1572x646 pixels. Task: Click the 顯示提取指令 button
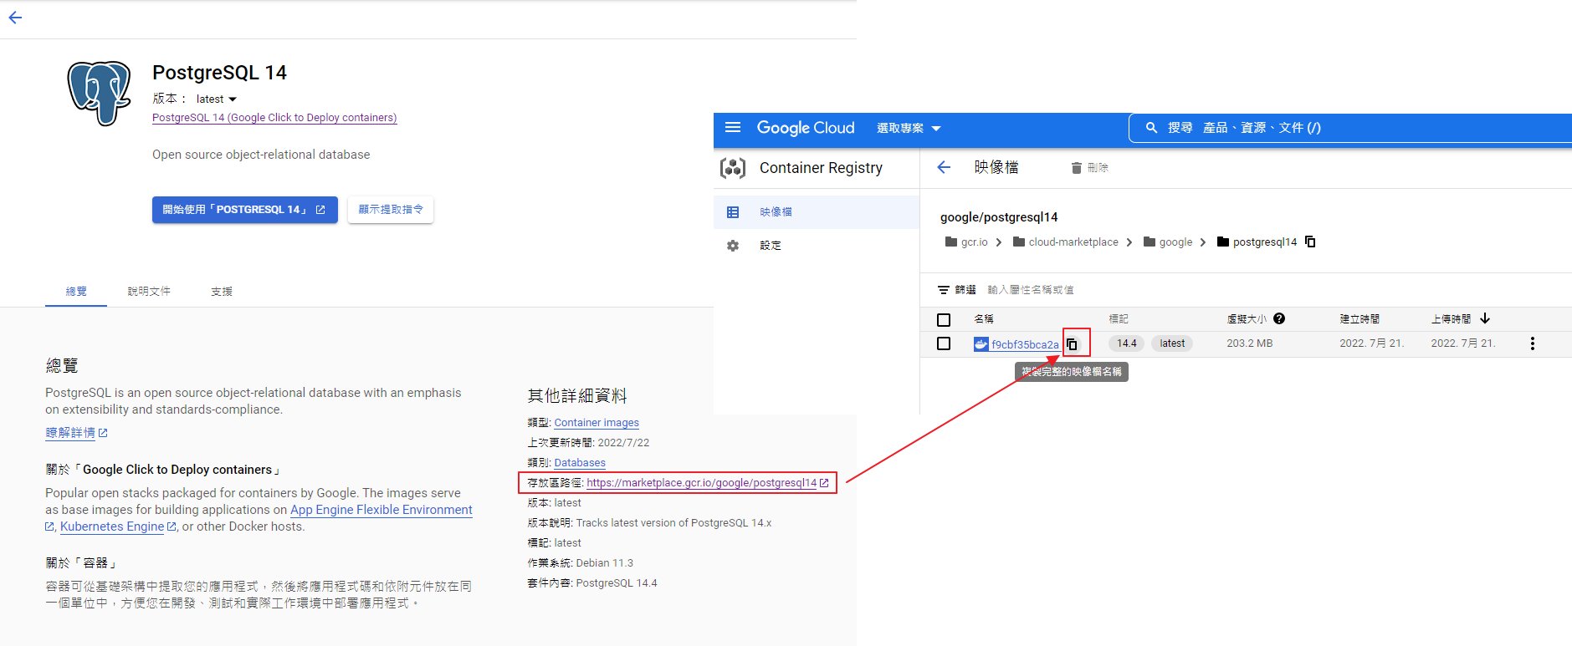(x=391, y=210)
